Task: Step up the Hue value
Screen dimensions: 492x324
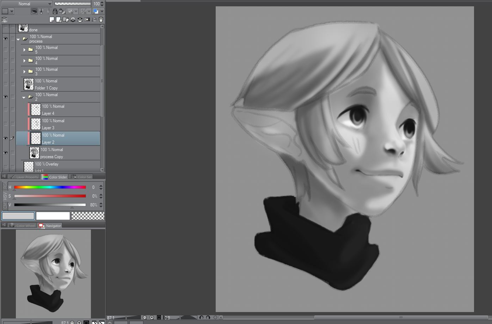Action: pyautogui.click(x=101, y=186)
